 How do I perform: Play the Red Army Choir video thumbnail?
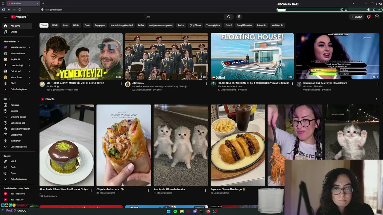[x=167, y=56]
